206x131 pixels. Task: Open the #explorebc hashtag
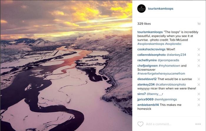[173, 44]
